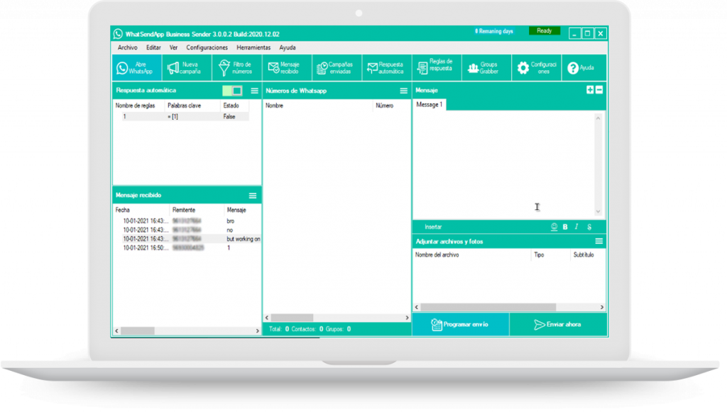Click the down arrow of the message scrollbar

click(598, 211)
